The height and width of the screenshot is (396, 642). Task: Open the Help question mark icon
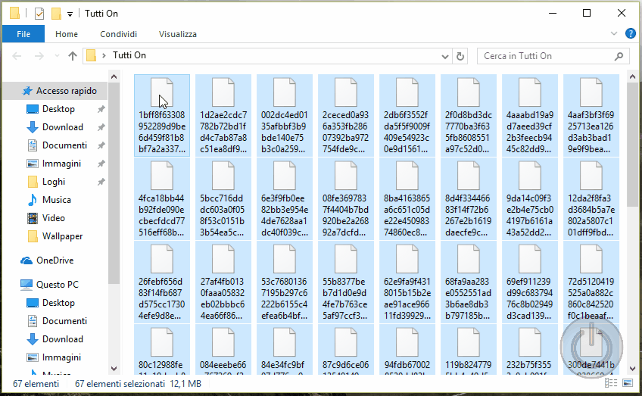[630, 34]
